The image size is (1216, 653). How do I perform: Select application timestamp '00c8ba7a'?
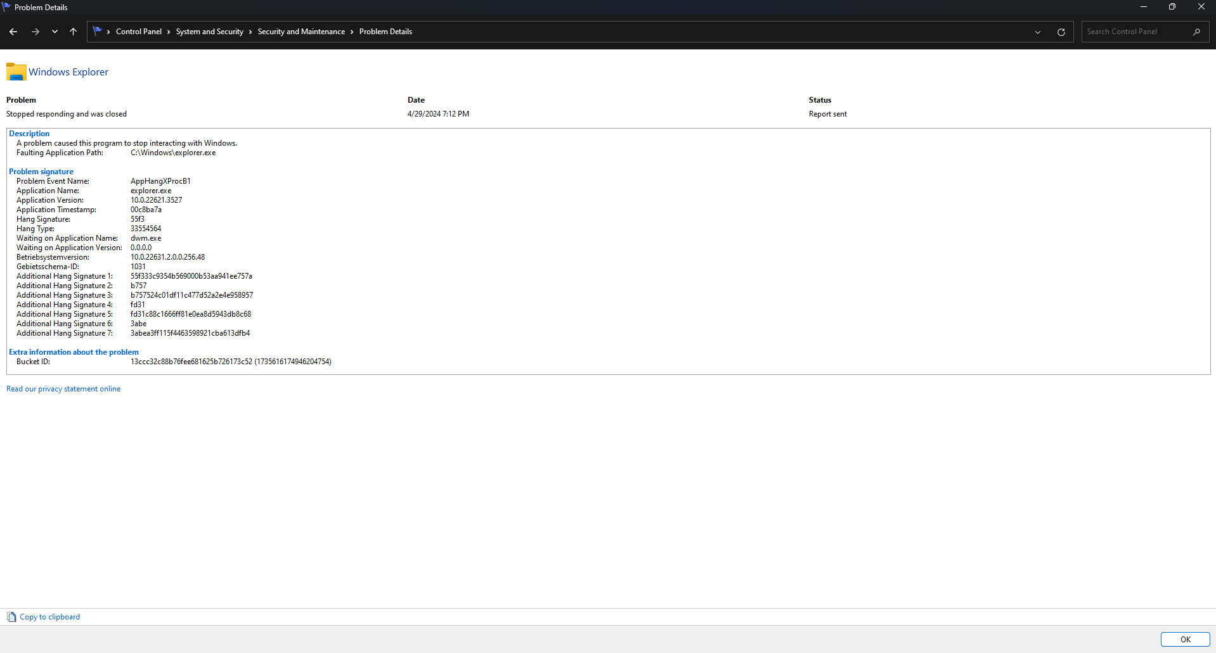pyautogui.click(x=146, y=210)
